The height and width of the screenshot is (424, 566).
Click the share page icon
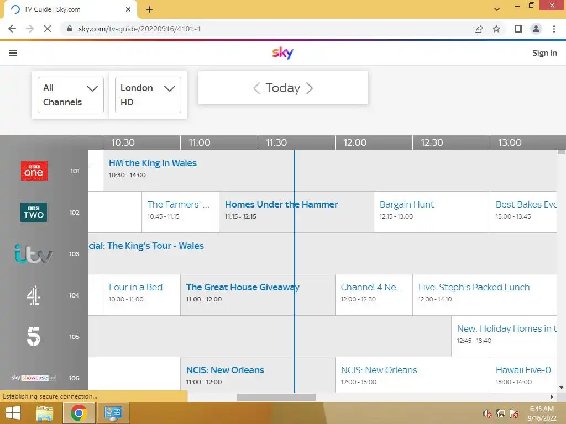[x=479, y=29]
